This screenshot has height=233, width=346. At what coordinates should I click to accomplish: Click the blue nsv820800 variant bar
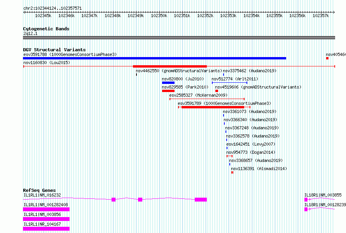tap(168, 83)
